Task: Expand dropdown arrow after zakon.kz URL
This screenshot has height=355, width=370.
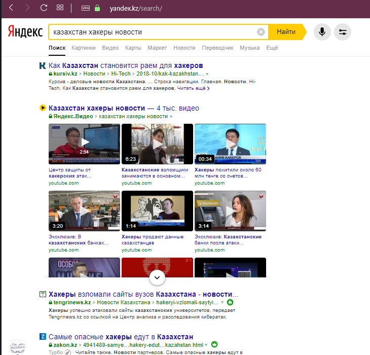Action: coord(206,345)
